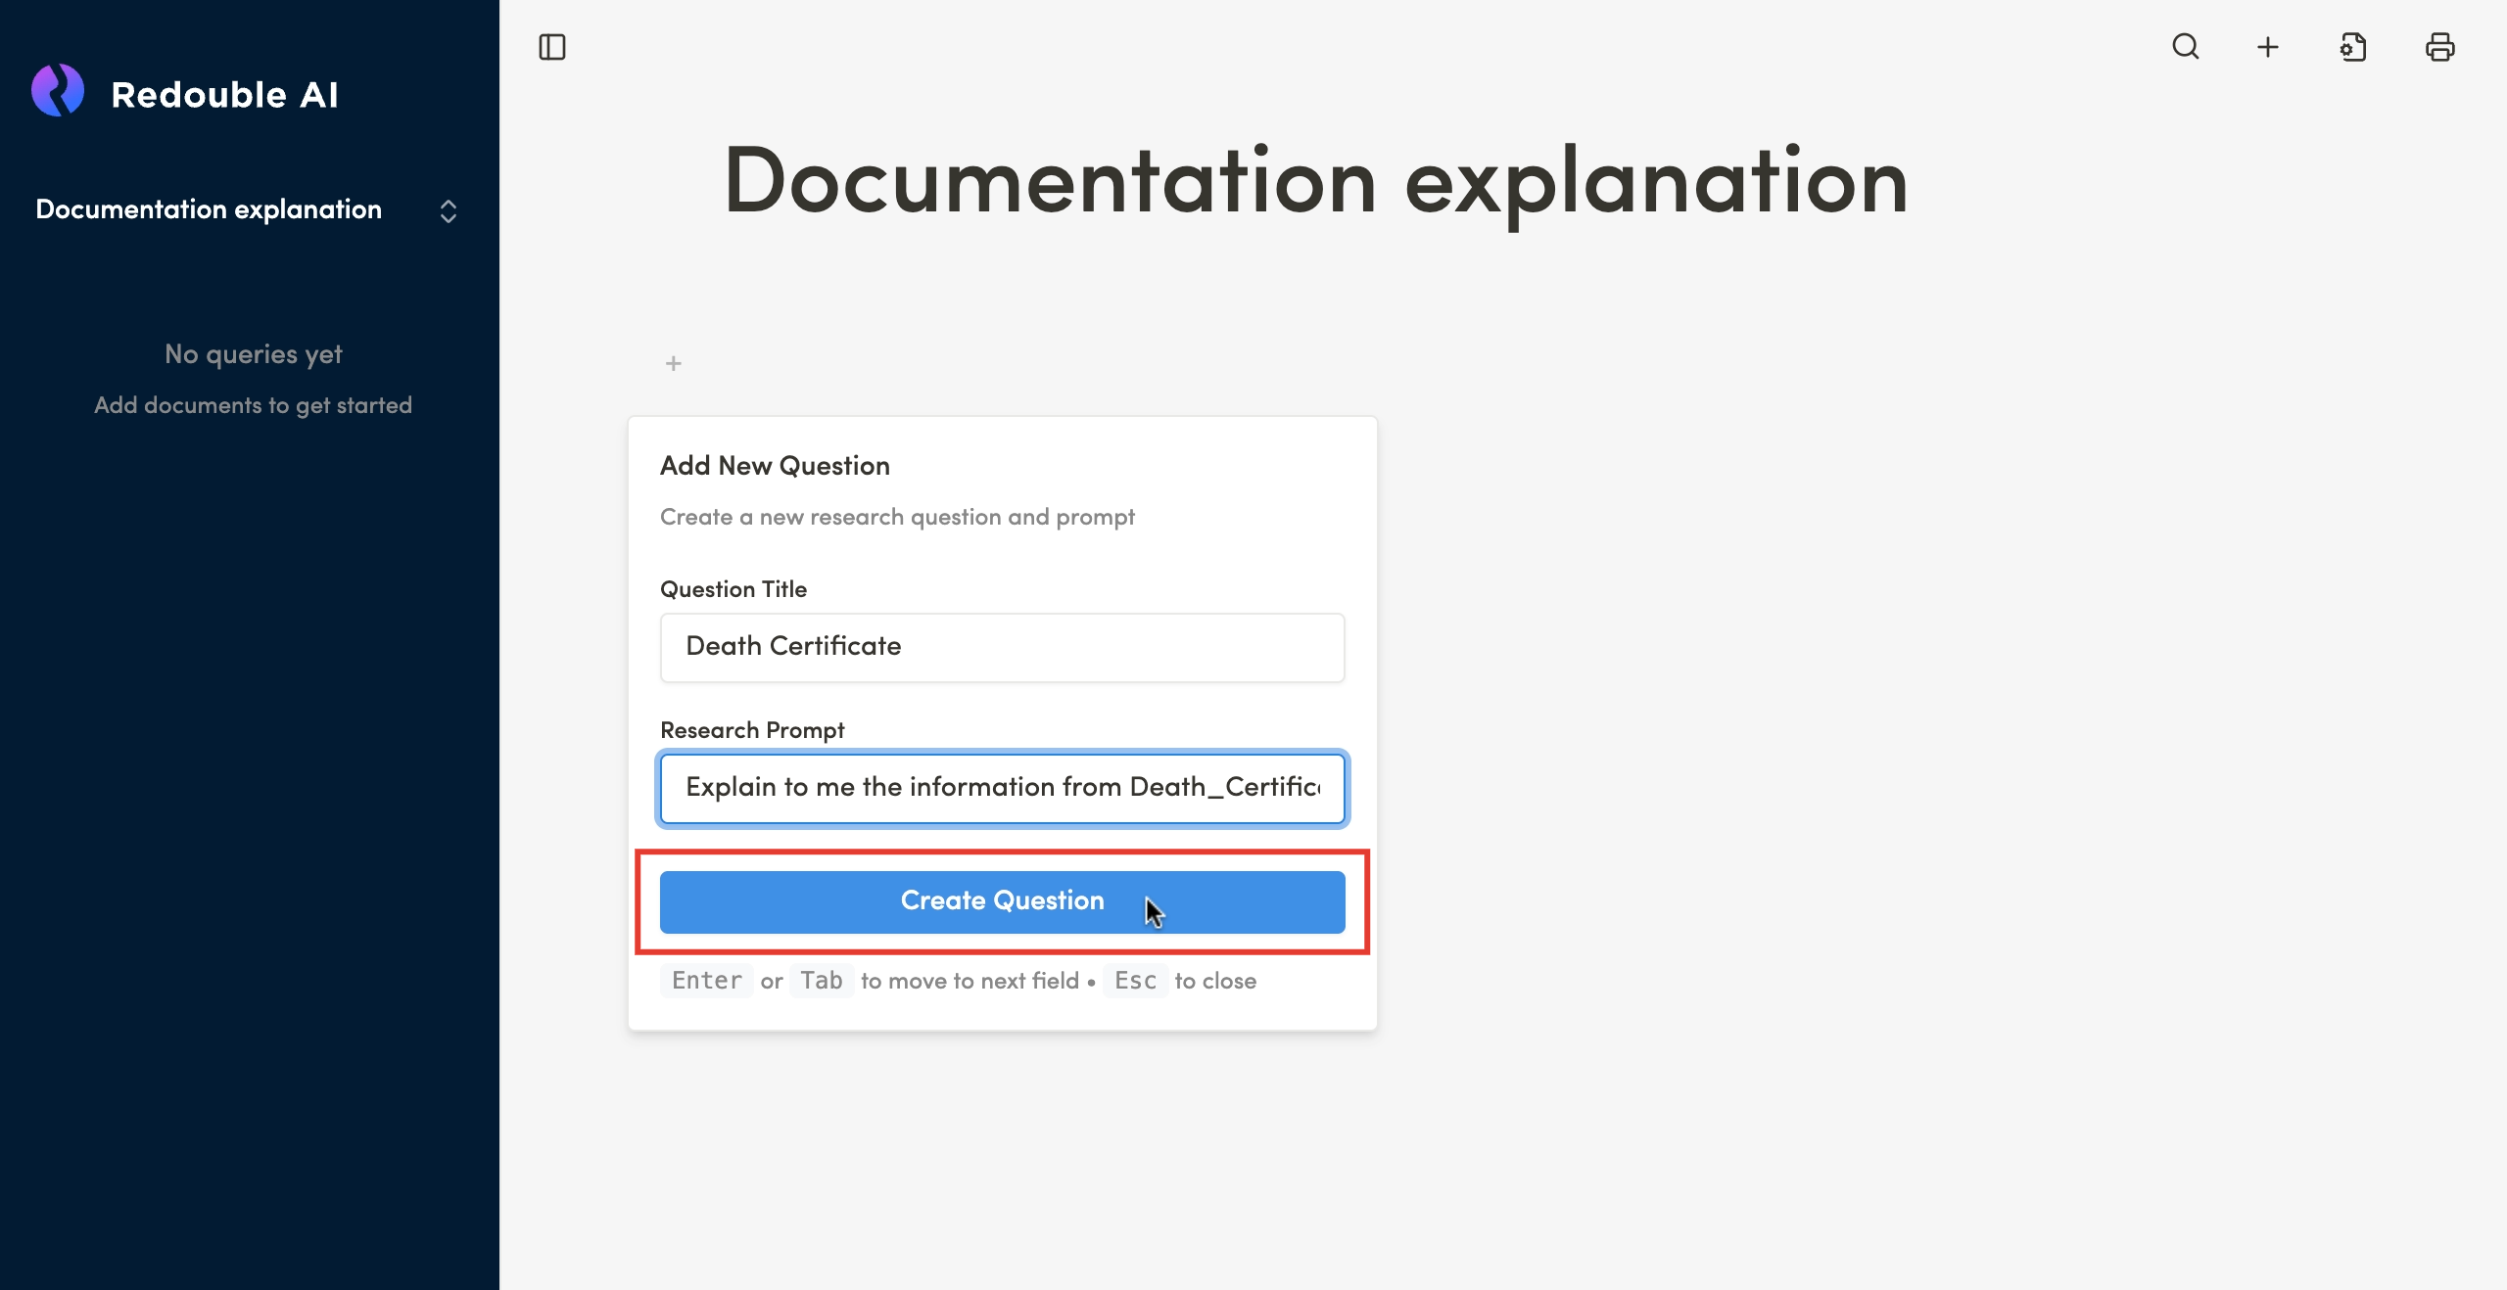Click the Tab key hint

click(821, 981)
